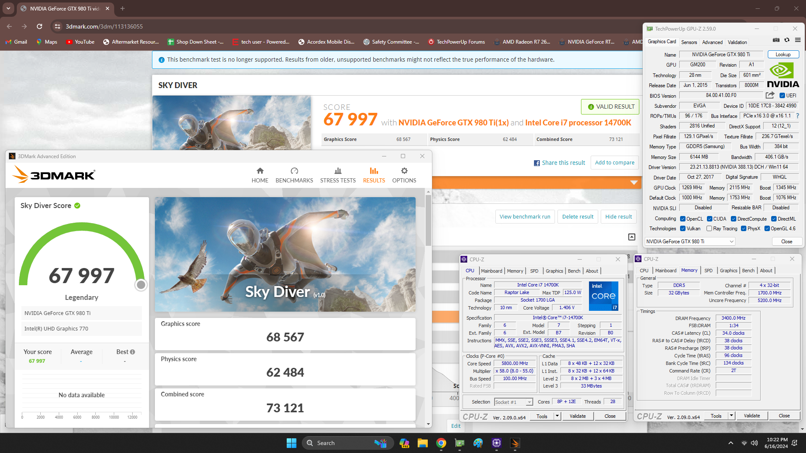Screen dimensions: 806x453
Task: Open the GPU selector dropdown in GPU-Z
Action: (690, 242)
